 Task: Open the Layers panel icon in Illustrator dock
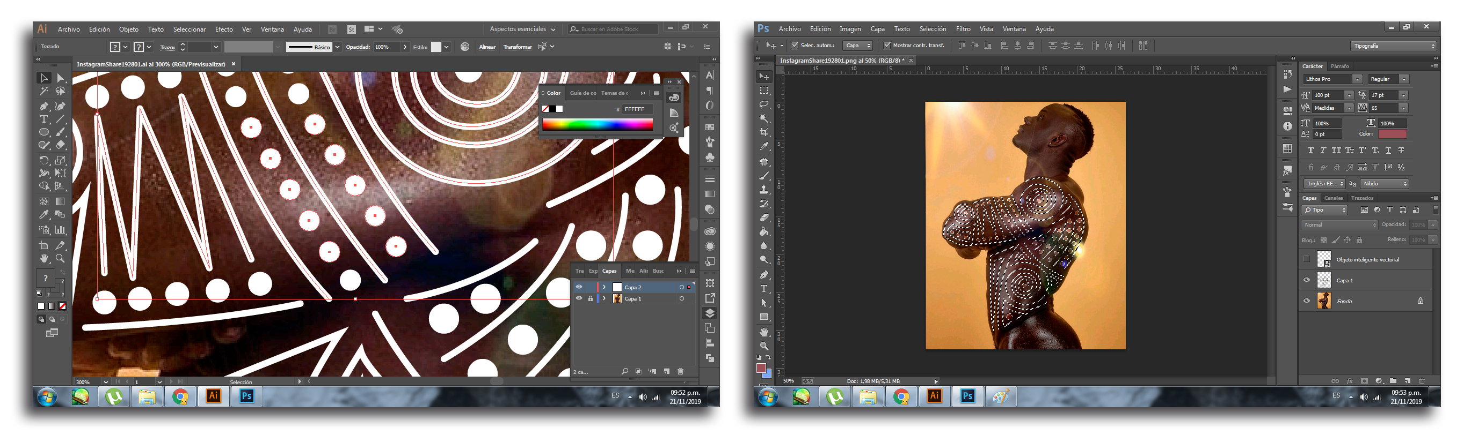710,313
